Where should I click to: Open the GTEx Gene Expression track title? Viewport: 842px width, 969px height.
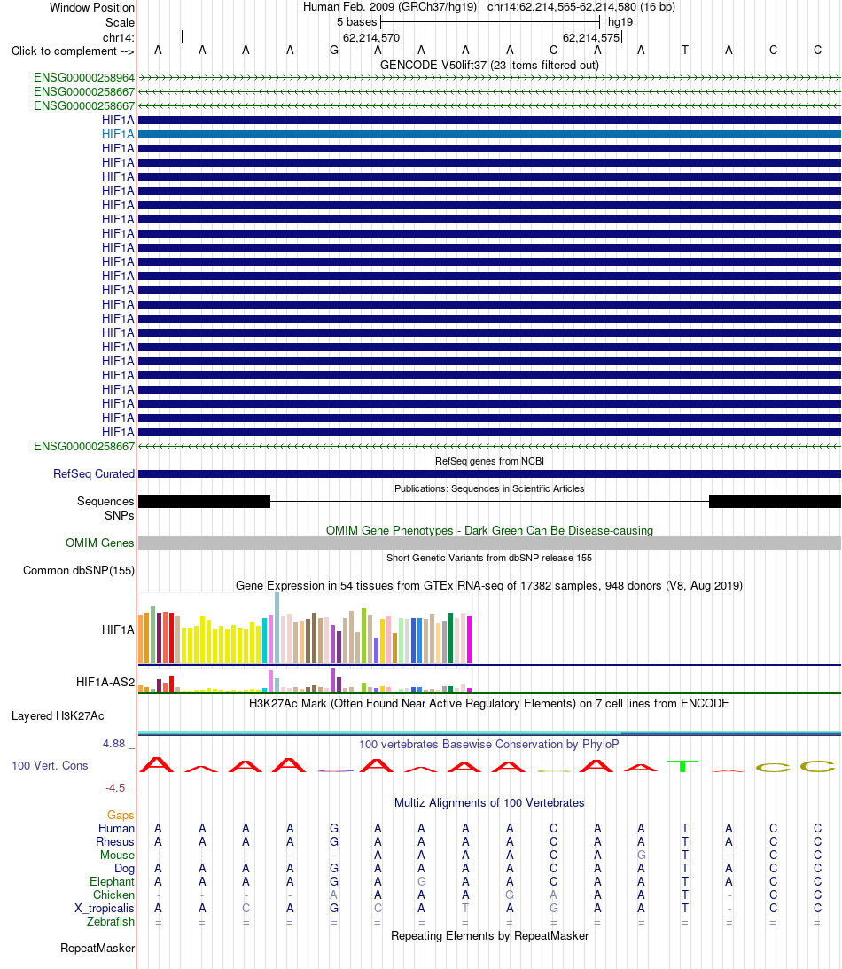coord(489,585)
